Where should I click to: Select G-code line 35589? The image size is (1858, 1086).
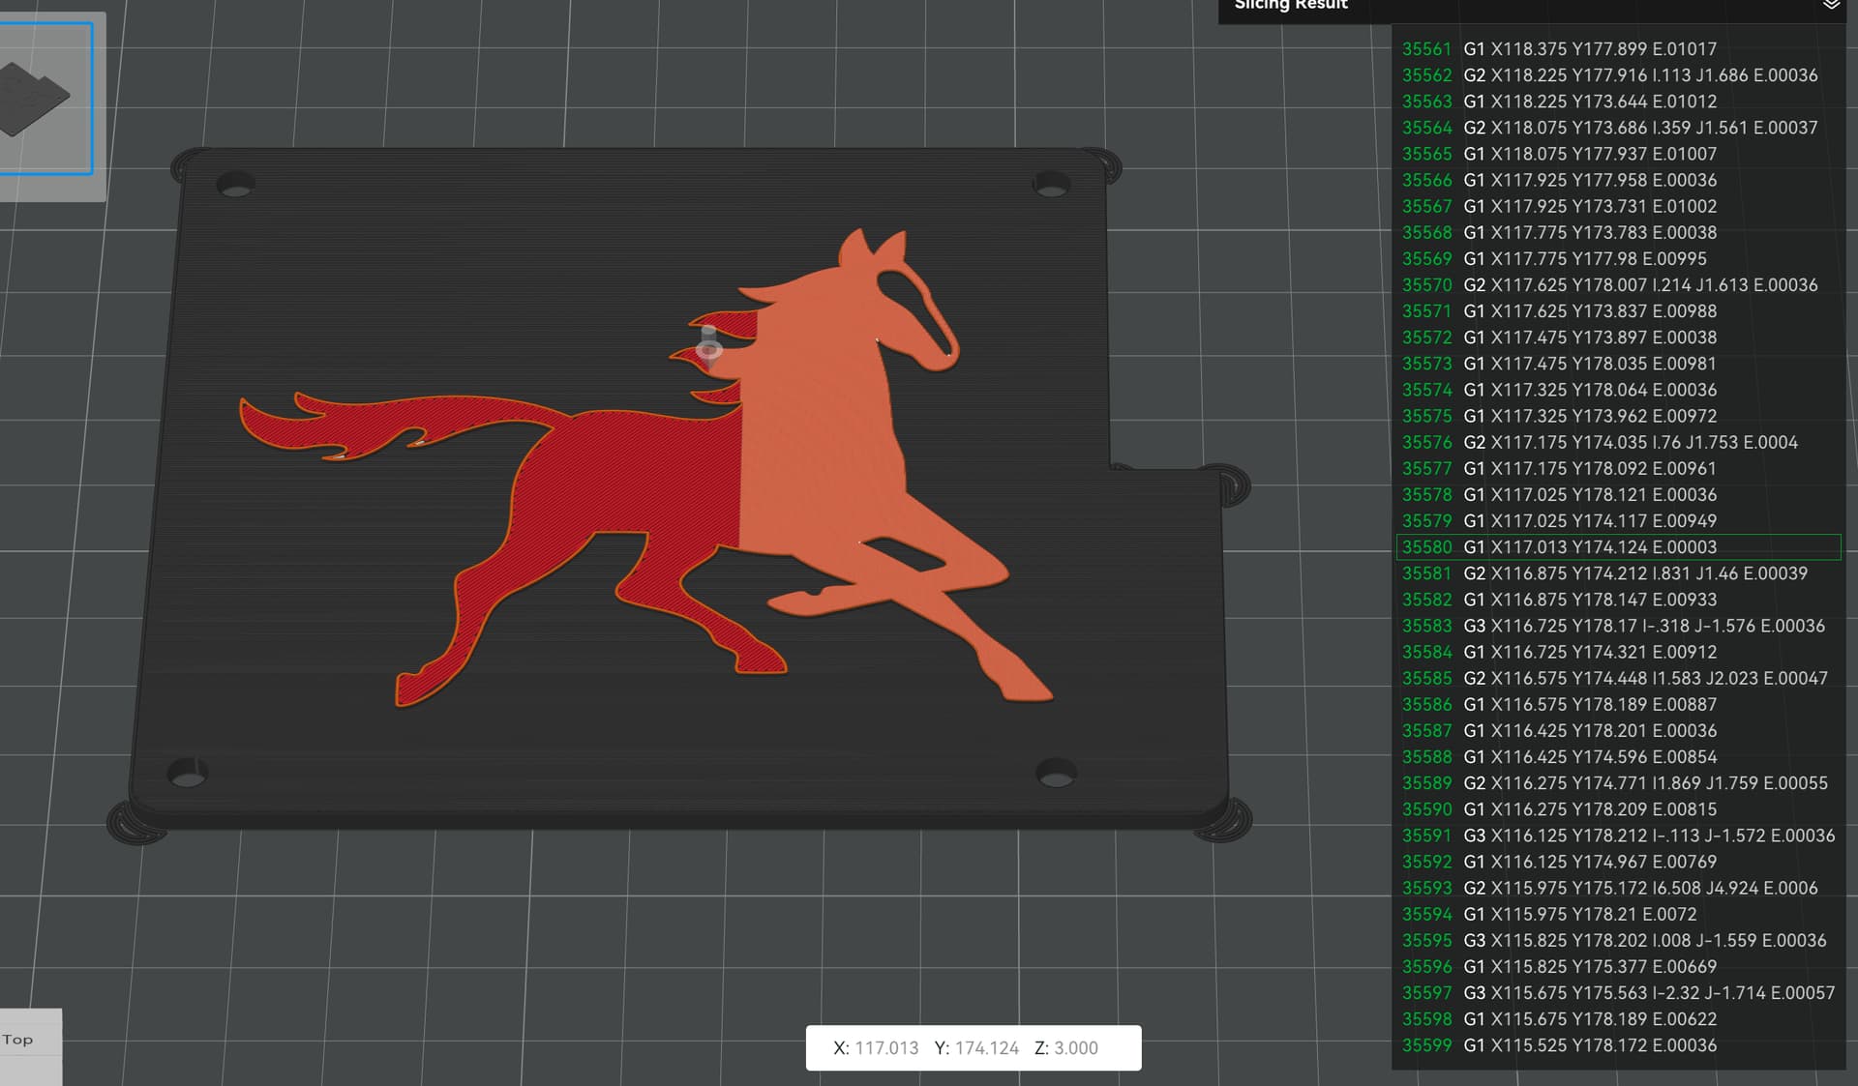pos(1618,782)
